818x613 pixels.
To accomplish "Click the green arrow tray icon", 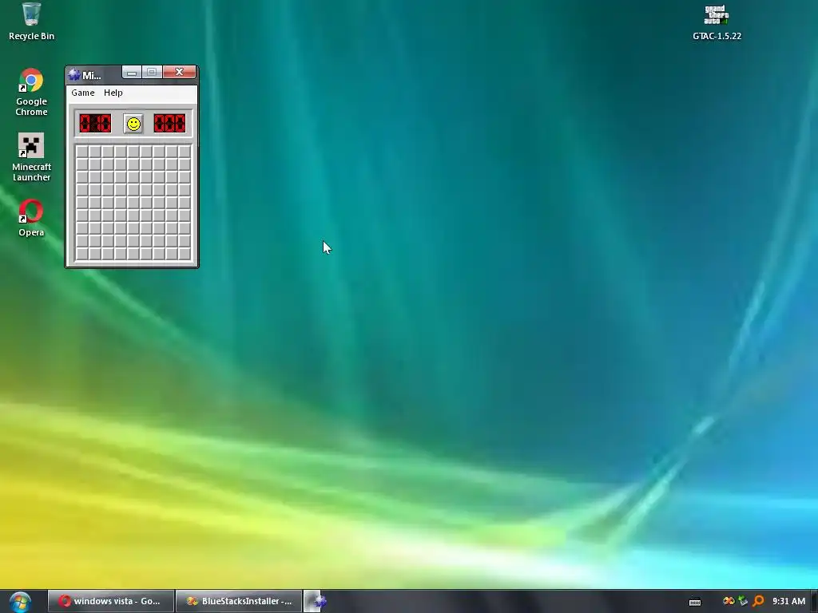I will coord(743,601).
